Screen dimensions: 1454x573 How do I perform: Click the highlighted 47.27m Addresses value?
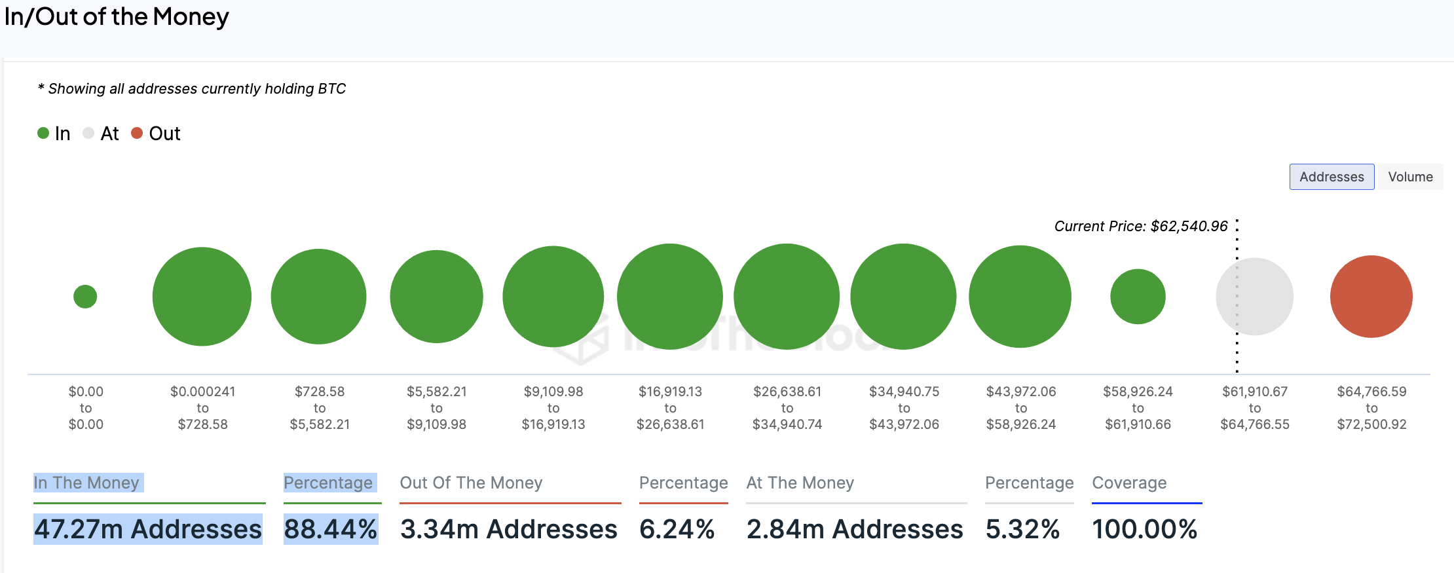(x=148, y=529)
